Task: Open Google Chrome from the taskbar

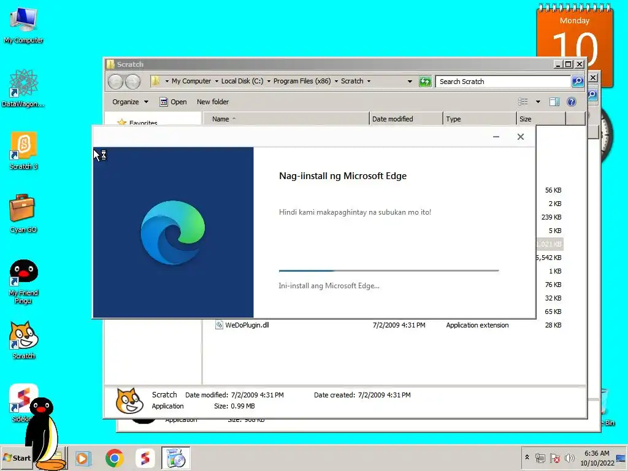Action: tap(115, 458)
